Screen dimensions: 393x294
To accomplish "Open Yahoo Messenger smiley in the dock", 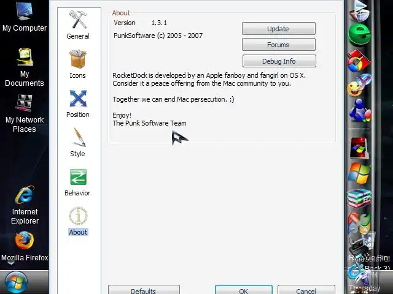I will 359,85.
